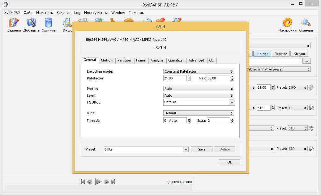Open the Frame tab
Viewport: 321px width, 195px height.
(x=141, y=60)
